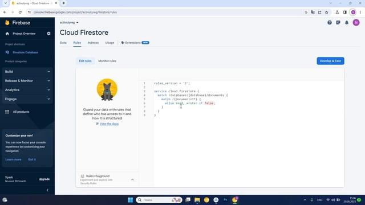Switch to the Data tab
This screenshot has width=365, height=205.
click(x=63, y=43)
